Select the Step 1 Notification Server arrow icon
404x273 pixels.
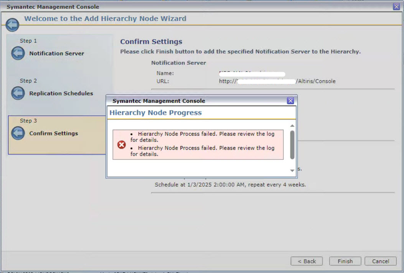[x=18, y=53]
